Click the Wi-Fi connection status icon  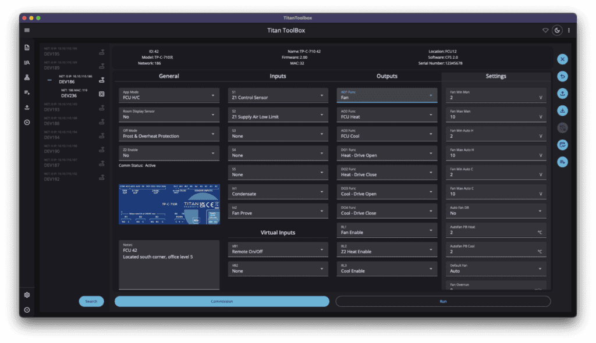click(545, 30)
